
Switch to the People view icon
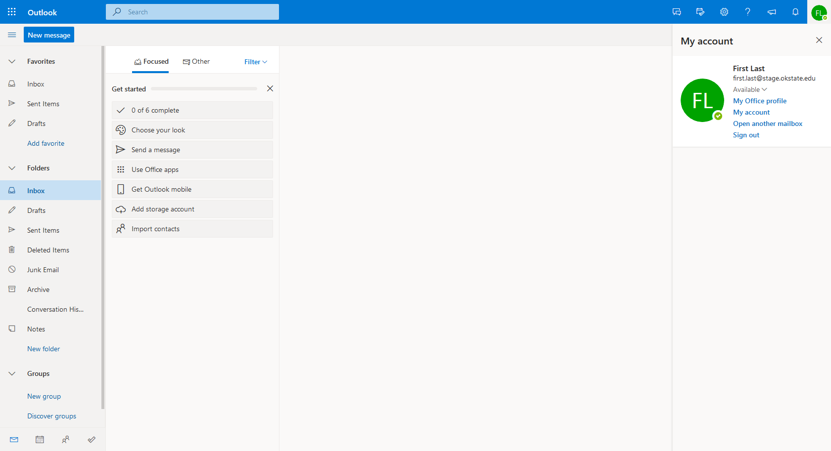(65, 440)
